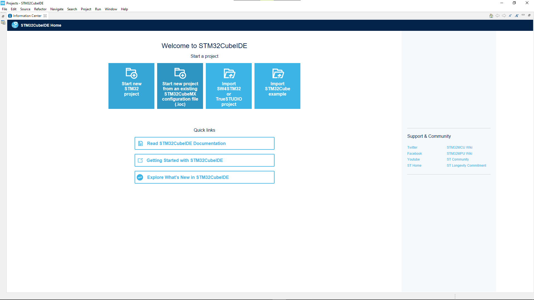Click the forward navigation arrow icon

(504, 16)
